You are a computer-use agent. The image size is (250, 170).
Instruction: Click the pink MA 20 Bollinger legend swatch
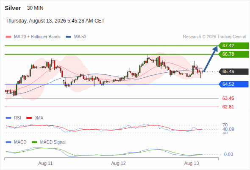point(8,37)
